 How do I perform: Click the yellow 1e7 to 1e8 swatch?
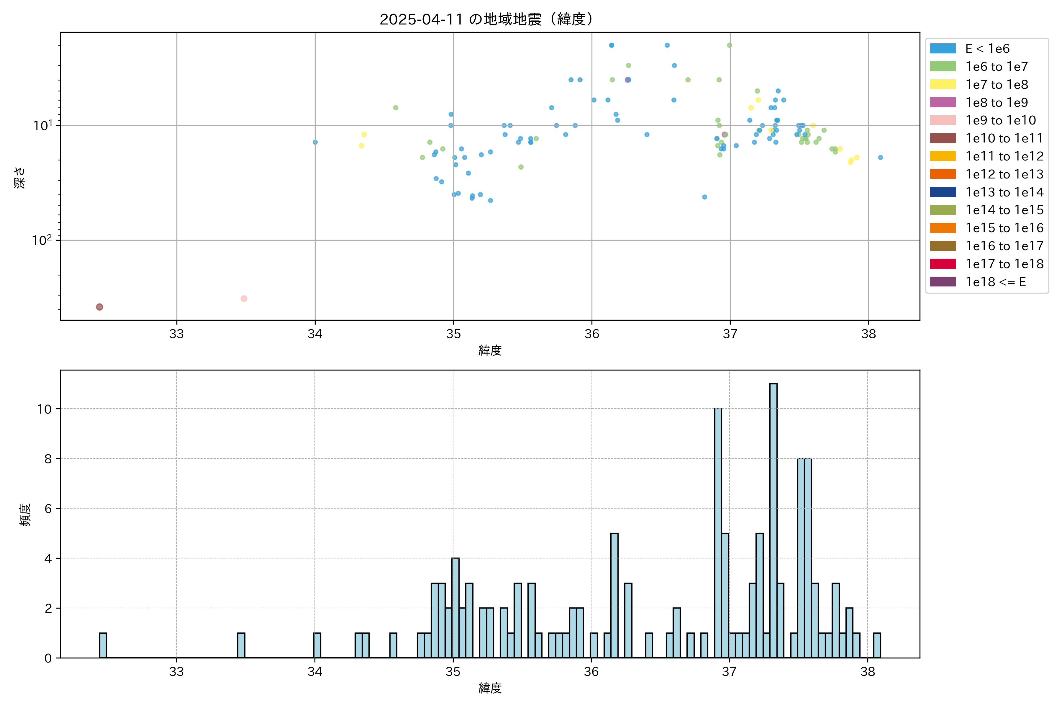click(x=942, y=84)
